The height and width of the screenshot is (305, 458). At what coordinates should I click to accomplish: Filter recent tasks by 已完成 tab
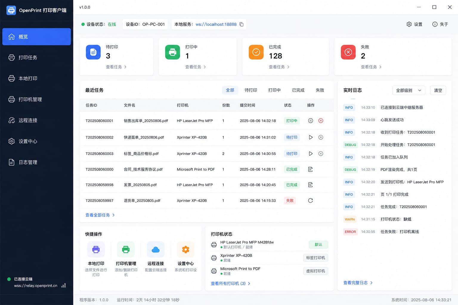[x=298, y=90]
